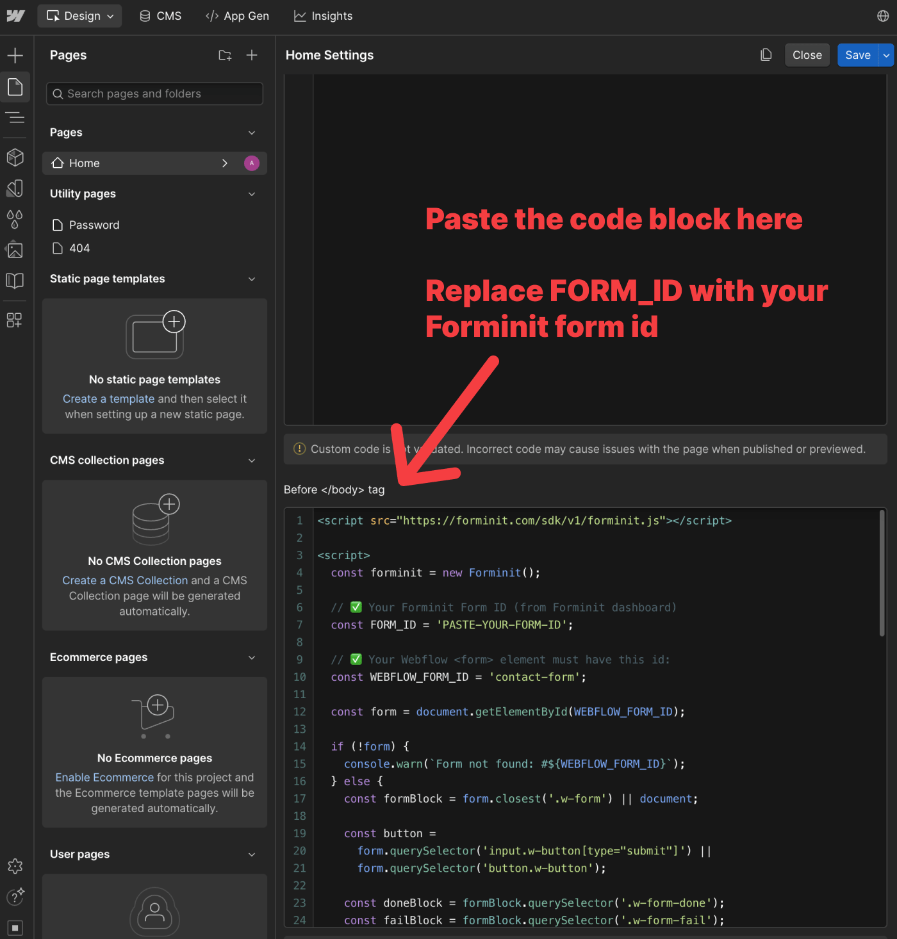
Task: Collapse the Pages section
Action: click(x=252, y=133)
